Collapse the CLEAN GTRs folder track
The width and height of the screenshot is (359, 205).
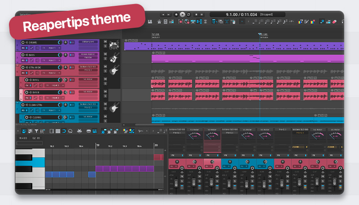click(18, 103)
